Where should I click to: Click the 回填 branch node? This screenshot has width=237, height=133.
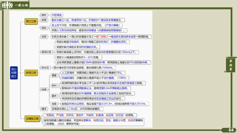pyautogui.click(x=44, y=90)
